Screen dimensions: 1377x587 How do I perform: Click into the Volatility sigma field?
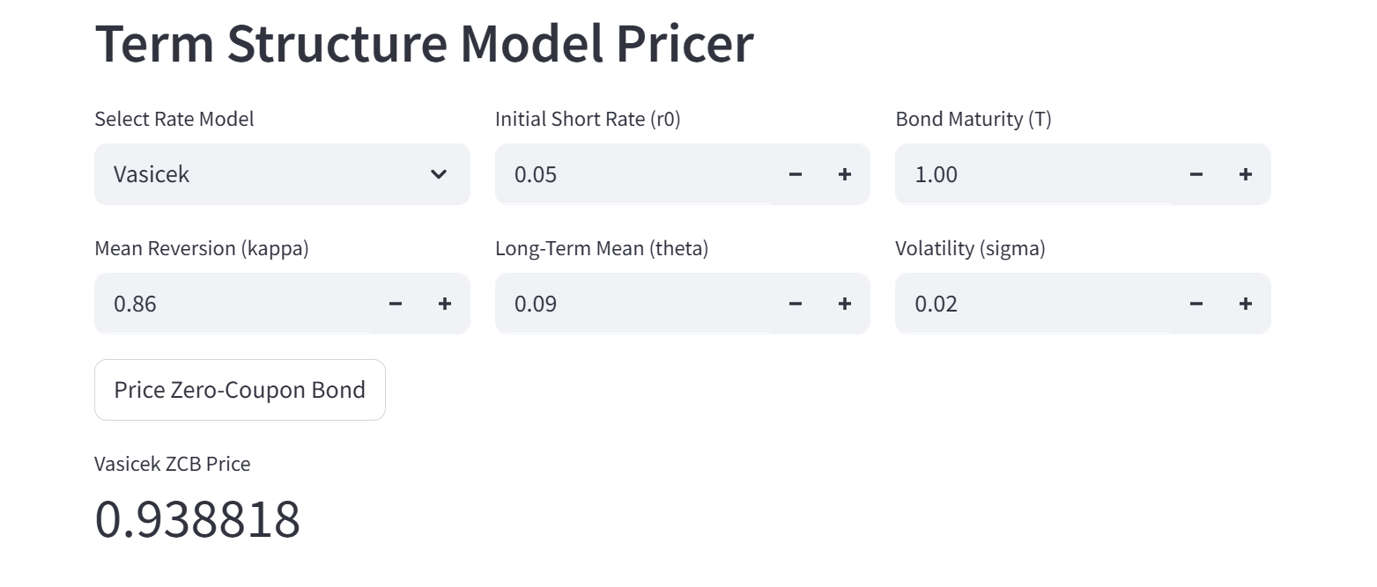coord(1033,304)
